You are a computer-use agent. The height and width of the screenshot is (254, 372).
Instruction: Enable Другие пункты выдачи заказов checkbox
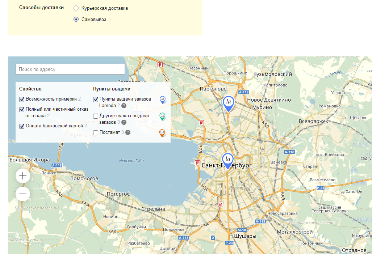click(x=96, y=116)
